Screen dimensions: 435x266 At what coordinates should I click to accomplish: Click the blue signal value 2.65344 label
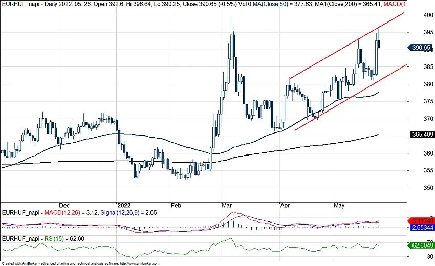click(422, 228)
